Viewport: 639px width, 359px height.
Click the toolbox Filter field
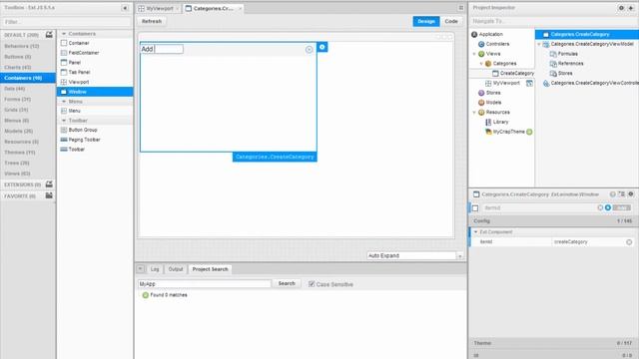pos(67,22)
